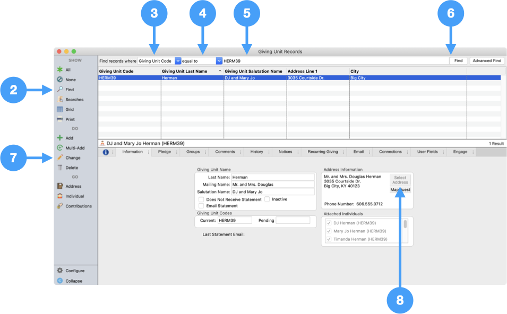Click the Attached Individuals list scrollbar
Viewport: 507px width, 314px height.
[x=406, y=224]
